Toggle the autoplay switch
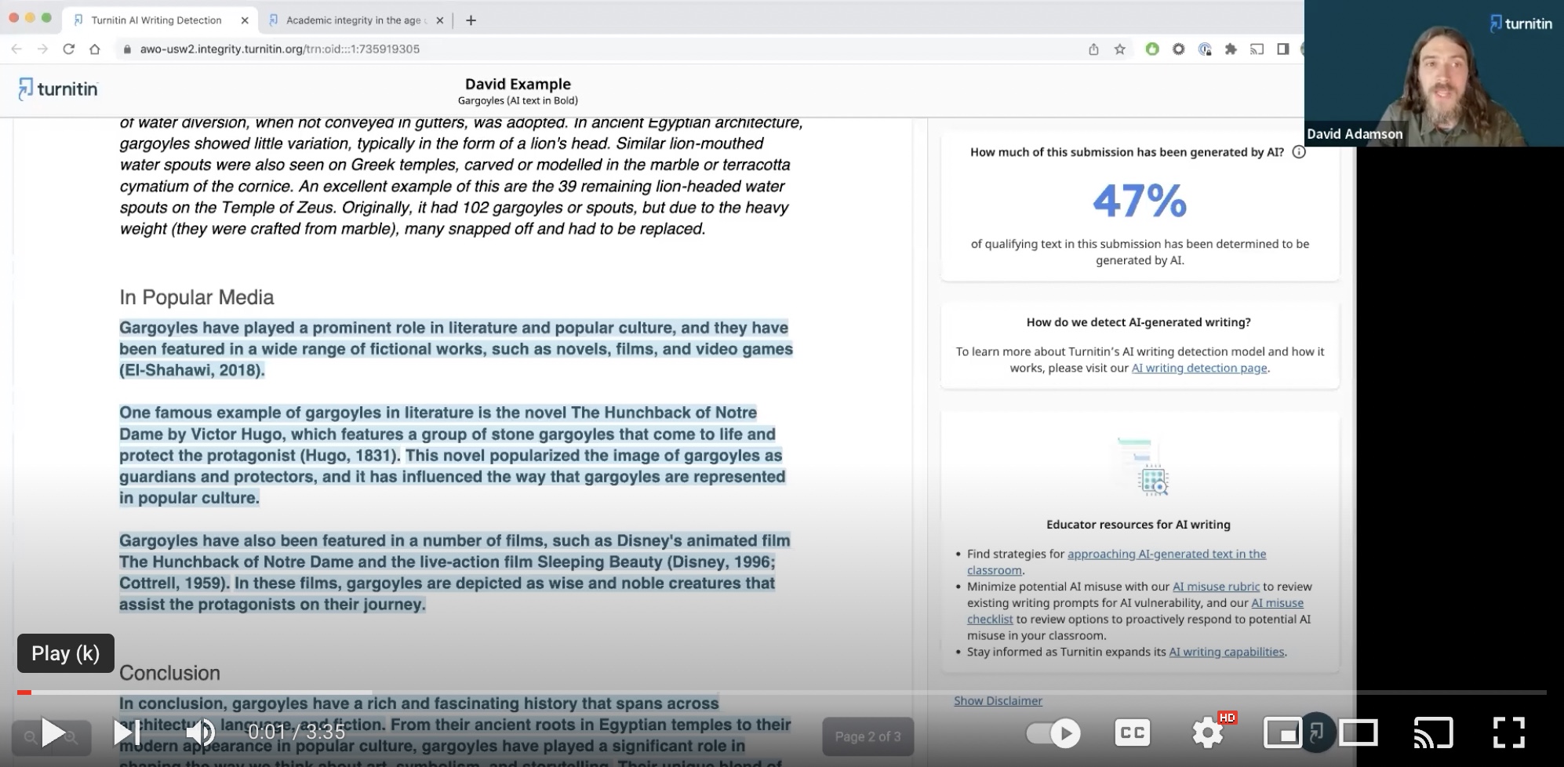 click(1053, 733)
